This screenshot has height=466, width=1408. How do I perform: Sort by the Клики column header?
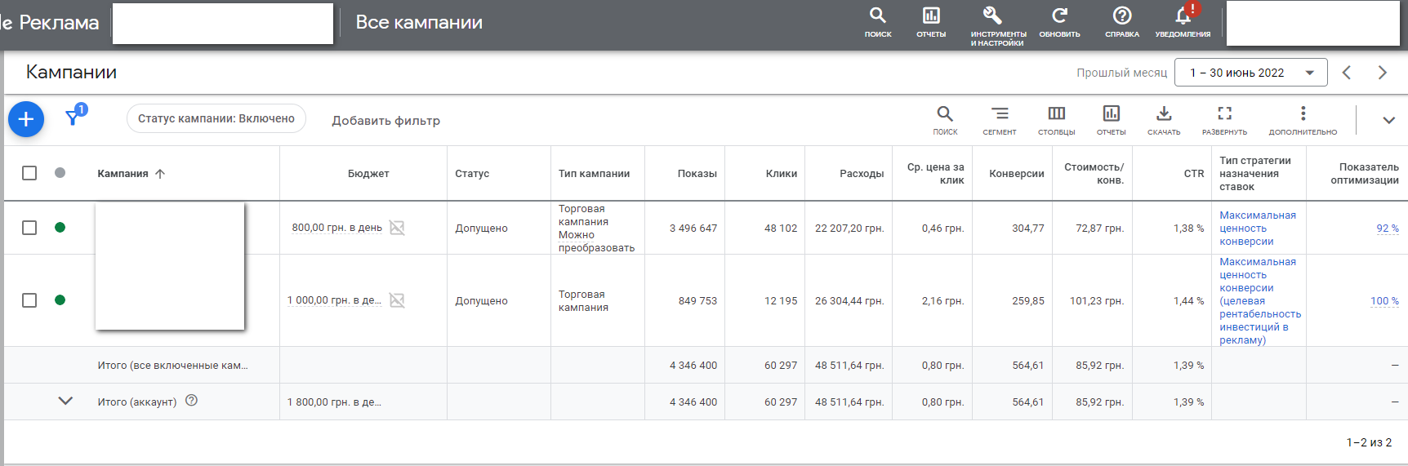(782, 174)
